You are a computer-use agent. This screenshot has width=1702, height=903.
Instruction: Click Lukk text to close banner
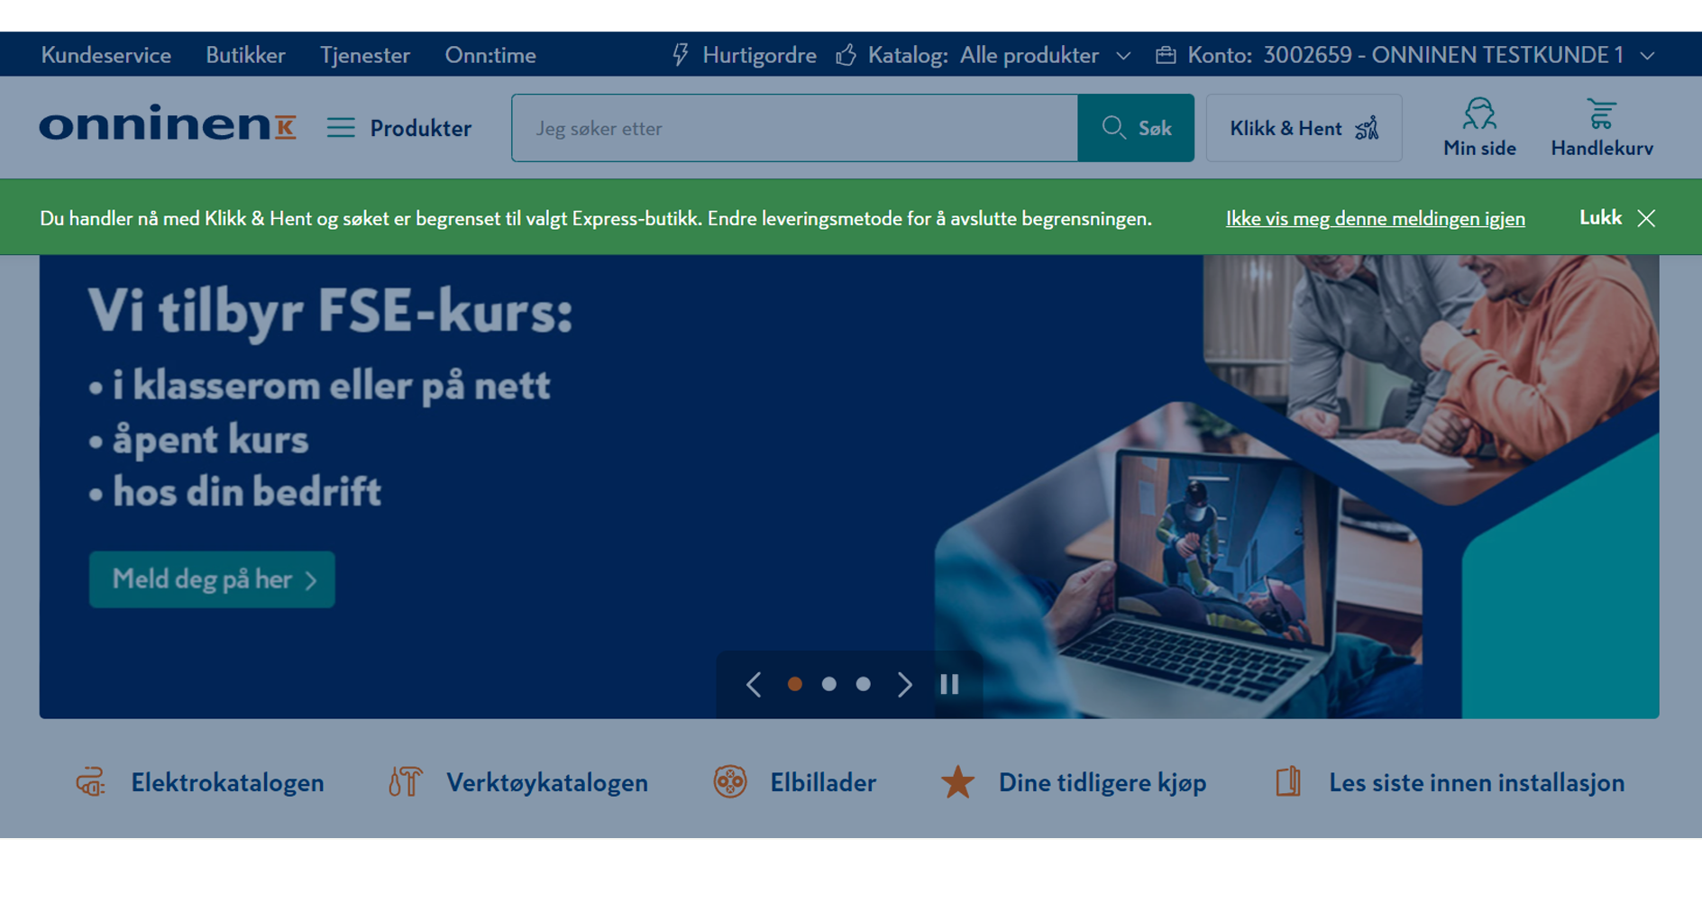pos(1600,217)
